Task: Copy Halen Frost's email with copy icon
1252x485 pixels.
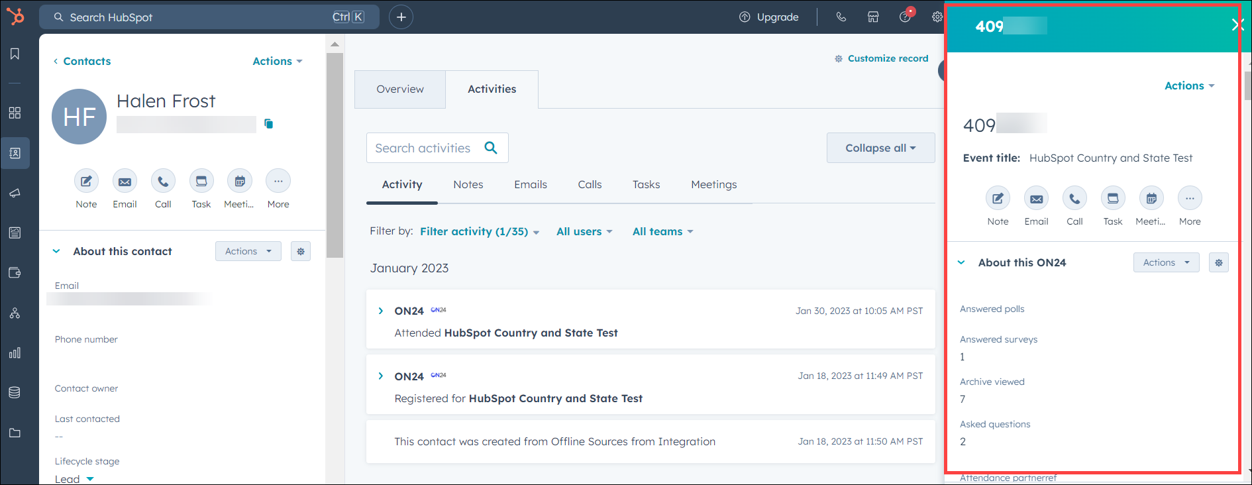Action: (x=268, y=124)
